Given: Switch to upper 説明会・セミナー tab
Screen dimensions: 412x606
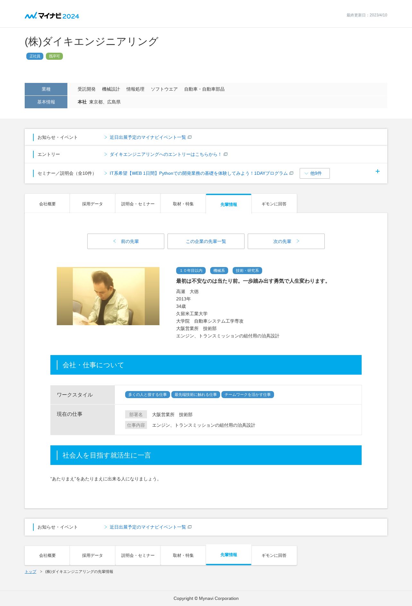Looking at the screenshot, I should point(138,204).
